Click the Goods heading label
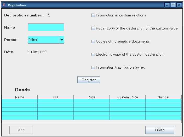 (22, 90)
